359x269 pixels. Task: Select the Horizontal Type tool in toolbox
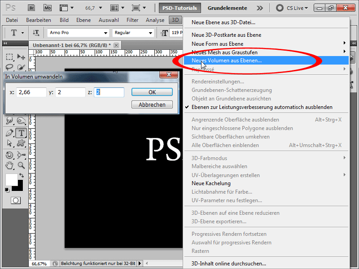[x=21, y=133]
